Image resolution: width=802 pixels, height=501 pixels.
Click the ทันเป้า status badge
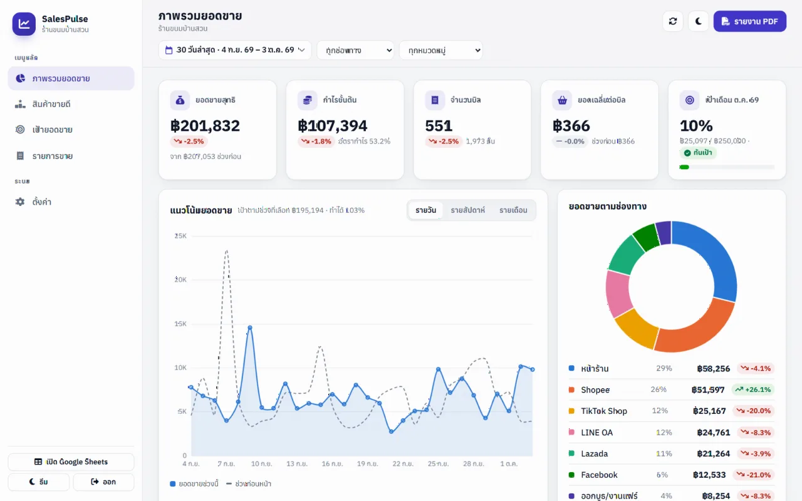(x=698, y=153)
